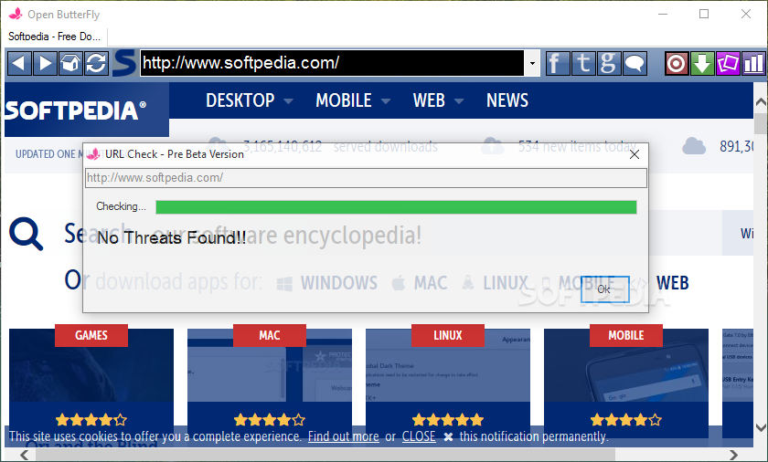Screen dimensions: 768x462
Task: Click the horizontal scrollbar right arrow
Action: point(733,455)
